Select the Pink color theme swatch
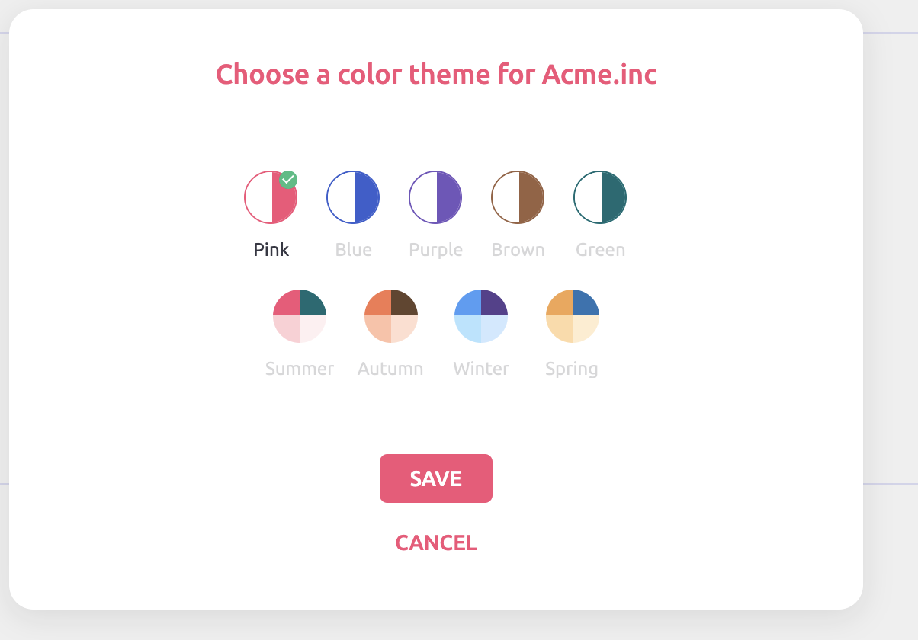Screen dimensions: 918x640 (x=271, y=197)
